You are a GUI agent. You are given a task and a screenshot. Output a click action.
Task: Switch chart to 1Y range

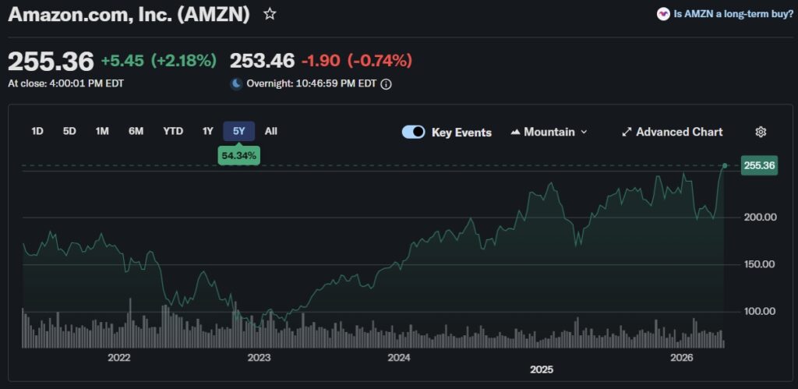tap(207, 131)
